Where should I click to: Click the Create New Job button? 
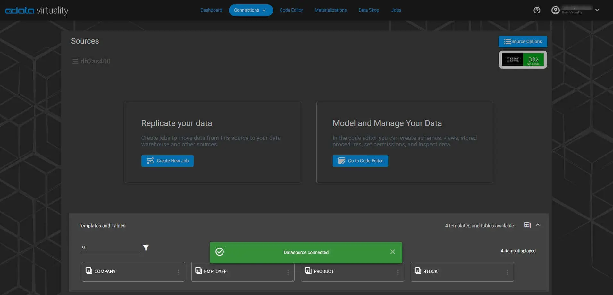(x=167, y=161)
